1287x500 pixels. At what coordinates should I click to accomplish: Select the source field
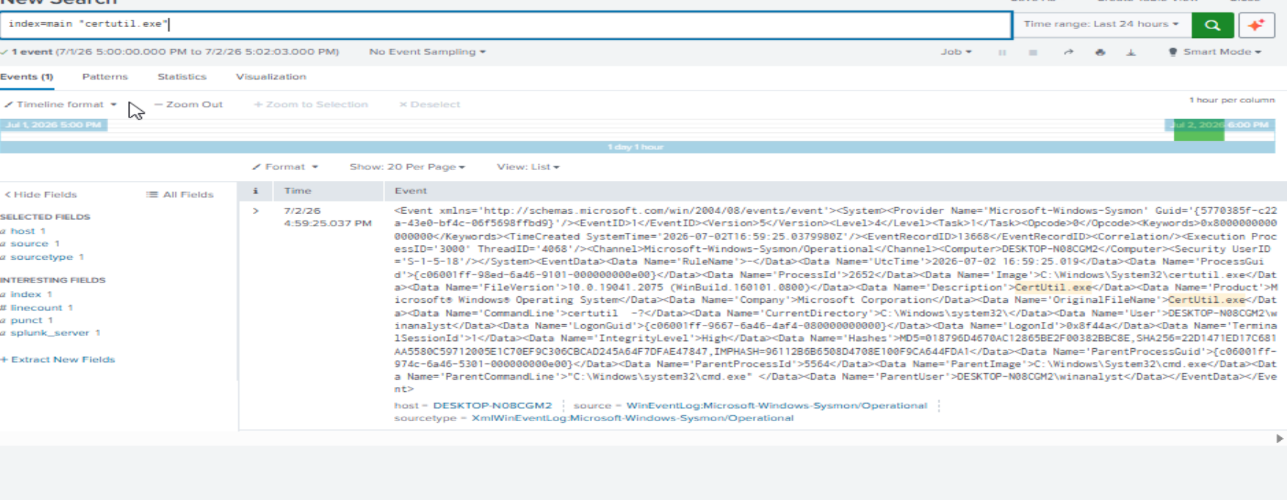[29, 244]
